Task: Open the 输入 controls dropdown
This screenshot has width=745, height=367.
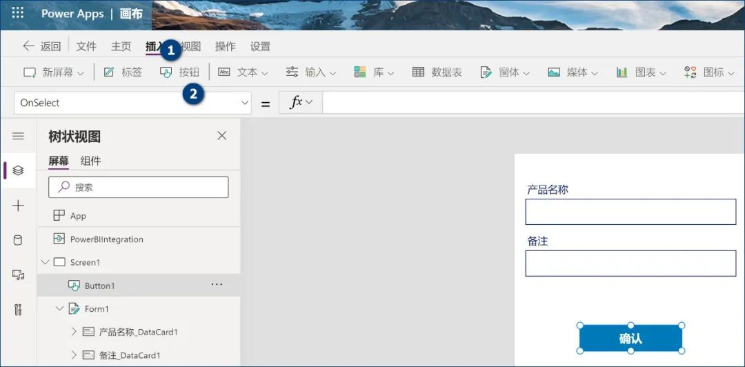Action: 310,72
